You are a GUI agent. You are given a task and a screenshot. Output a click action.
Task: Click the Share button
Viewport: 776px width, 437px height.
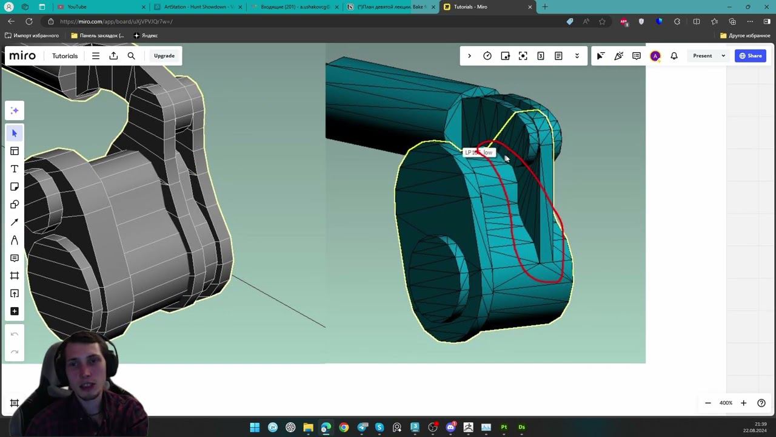point(750,56)
